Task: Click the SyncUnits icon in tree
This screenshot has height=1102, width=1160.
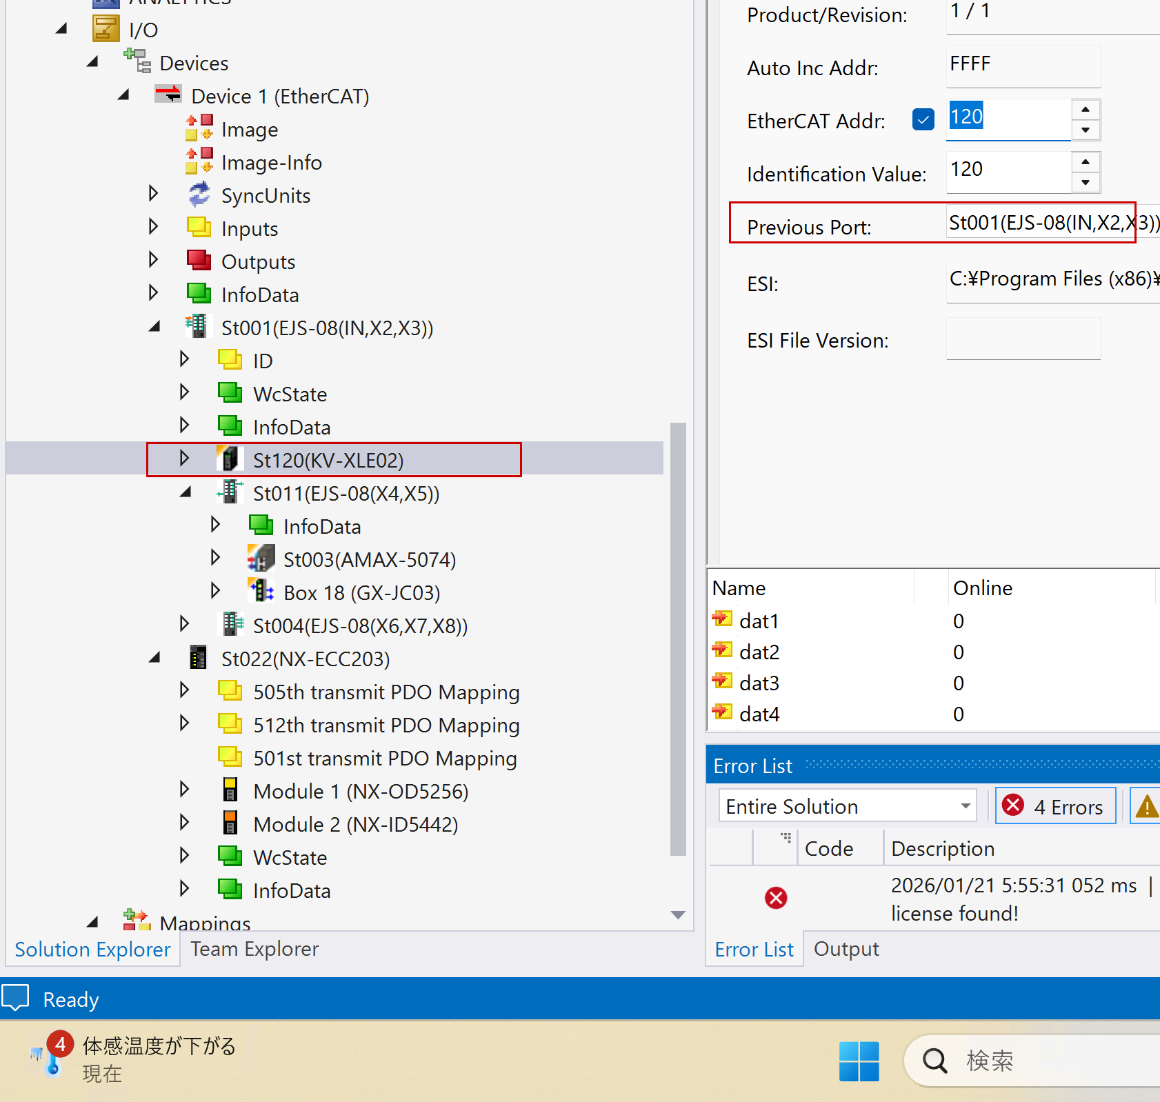Action: tap(199, 195)
